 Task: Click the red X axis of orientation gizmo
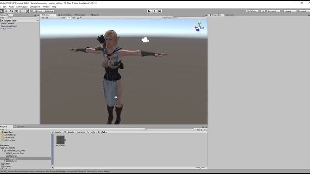pyautogui.click(x=196, y=27)
